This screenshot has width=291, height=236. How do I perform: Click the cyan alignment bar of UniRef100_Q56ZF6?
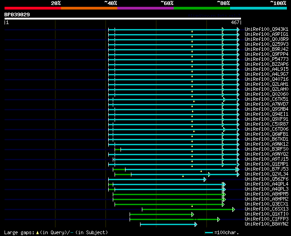(x=156, y=180)
